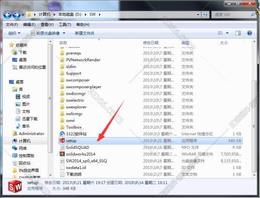Screen dimensions: 260x198
Task: Open the IN启动界面 folder in sidebar
Action: (29, 170)
